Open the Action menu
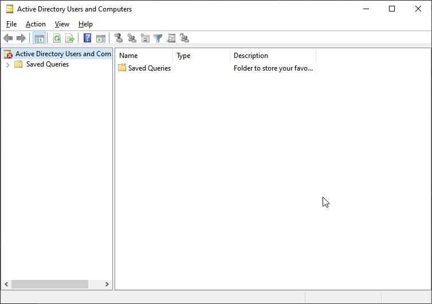 coord(36,24)
